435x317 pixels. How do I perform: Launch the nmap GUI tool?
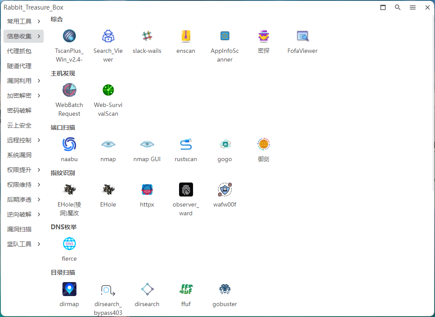[x=147, y=144]
